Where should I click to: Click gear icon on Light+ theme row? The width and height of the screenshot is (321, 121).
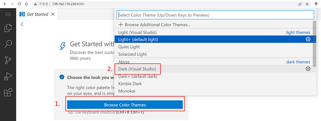tap(308, 39)
